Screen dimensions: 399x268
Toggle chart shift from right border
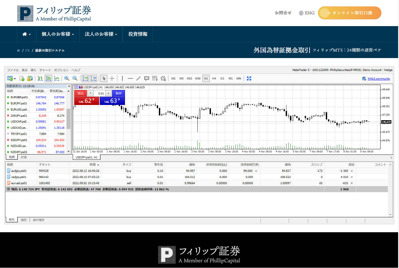(93, 78)
